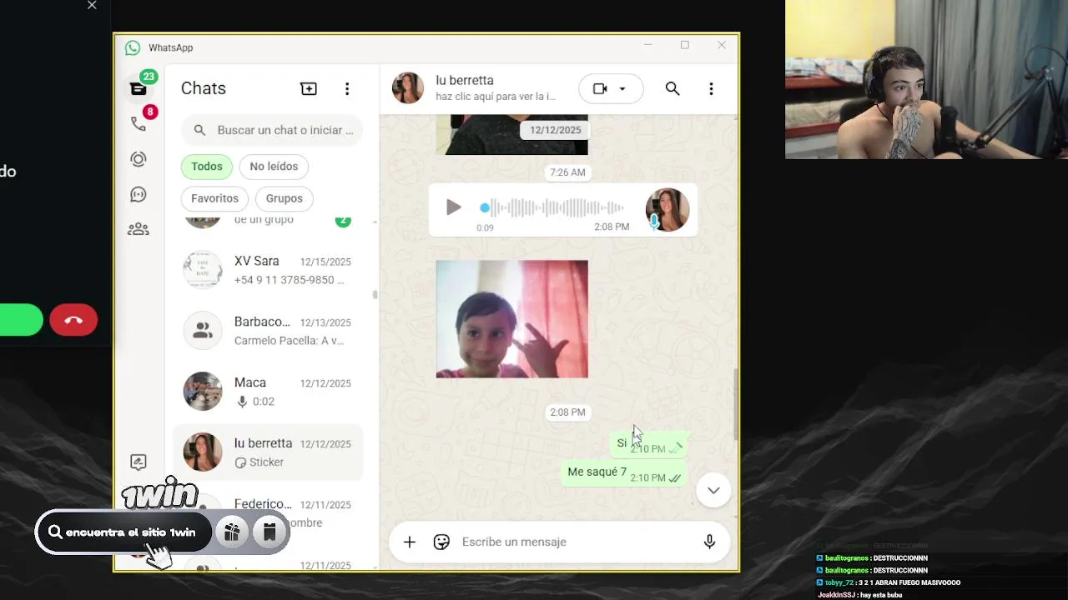Open the lu berretta chat in list
Screen dimensions: 1068x600
[x=268, y=452]
